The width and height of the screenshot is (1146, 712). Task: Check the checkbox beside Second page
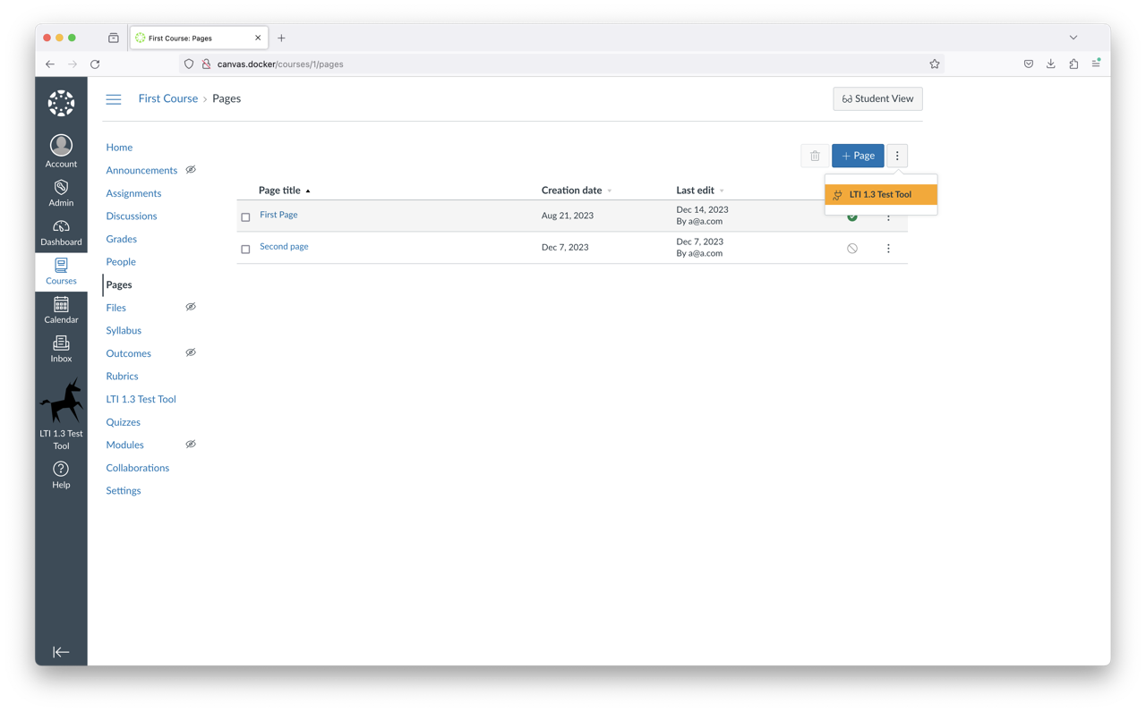245,249
